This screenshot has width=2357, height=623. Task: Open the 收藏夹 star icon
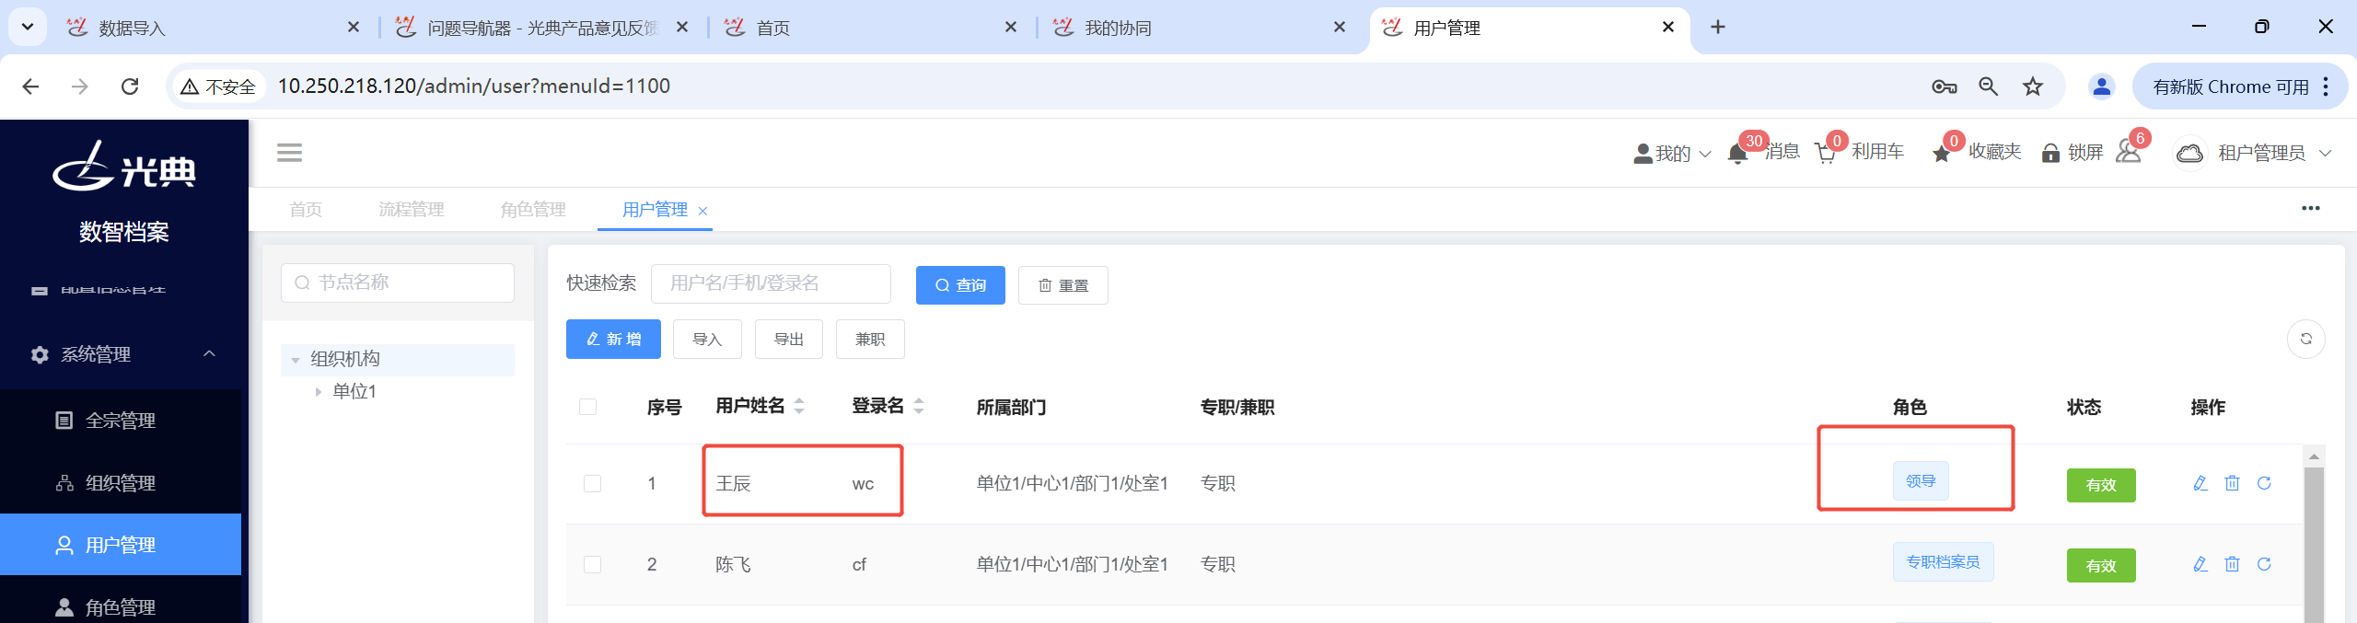pos(1942,154)
